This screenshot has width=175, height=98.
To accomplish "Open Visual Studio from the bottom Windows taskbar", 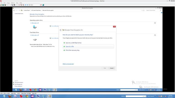I will (x=32, y=96).
